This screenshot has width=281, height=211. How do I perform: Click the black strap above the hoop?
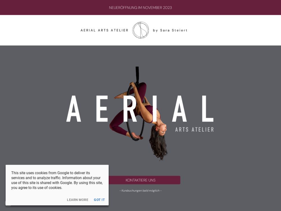pyautogui.click(x=137, y=75)
